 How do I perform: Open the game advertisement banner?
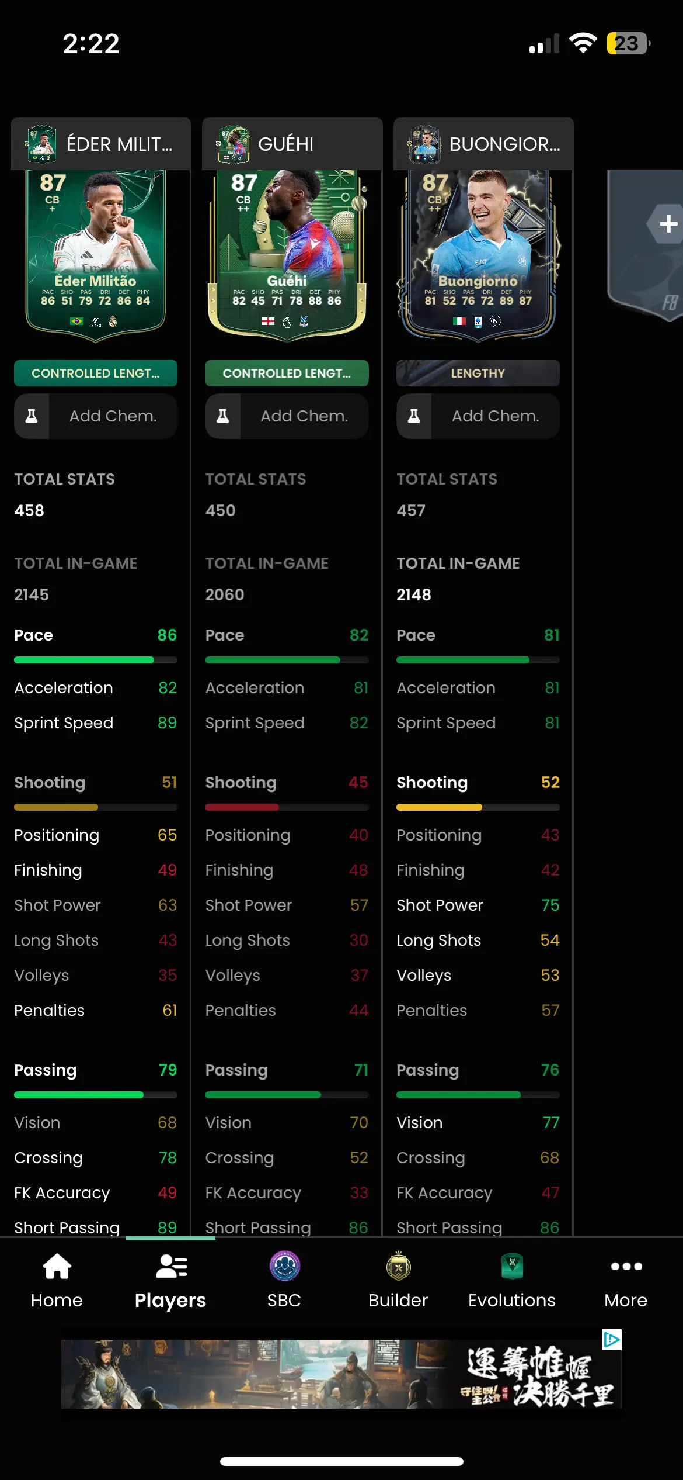pos(341,1374)
